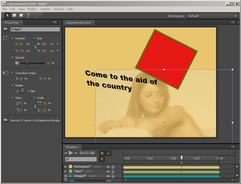Select the Selection arrow tool
The image size is (241, 184).
pos(7,15)
